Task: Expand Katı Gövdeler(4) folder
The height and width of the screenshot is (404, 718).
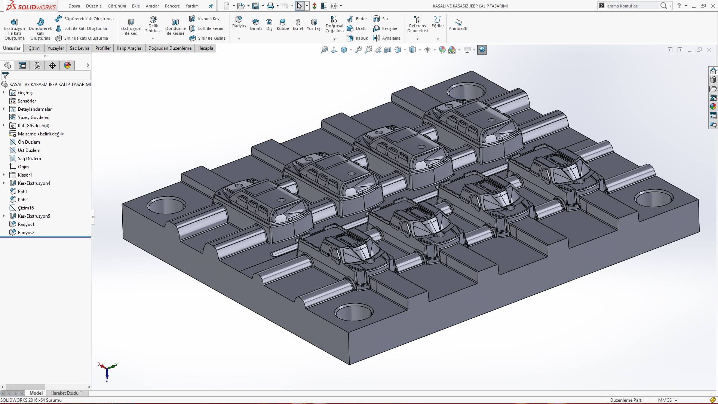Action: click(4, 125)
